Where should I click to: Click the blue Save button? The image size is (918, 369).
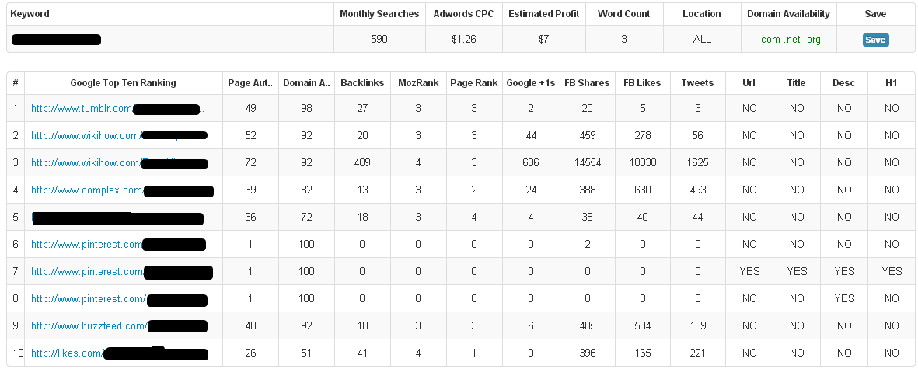[x=875, y=40]
